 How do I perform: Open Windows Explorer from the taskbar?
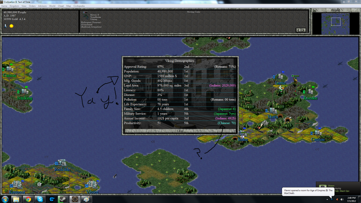[x=16, y=199]
